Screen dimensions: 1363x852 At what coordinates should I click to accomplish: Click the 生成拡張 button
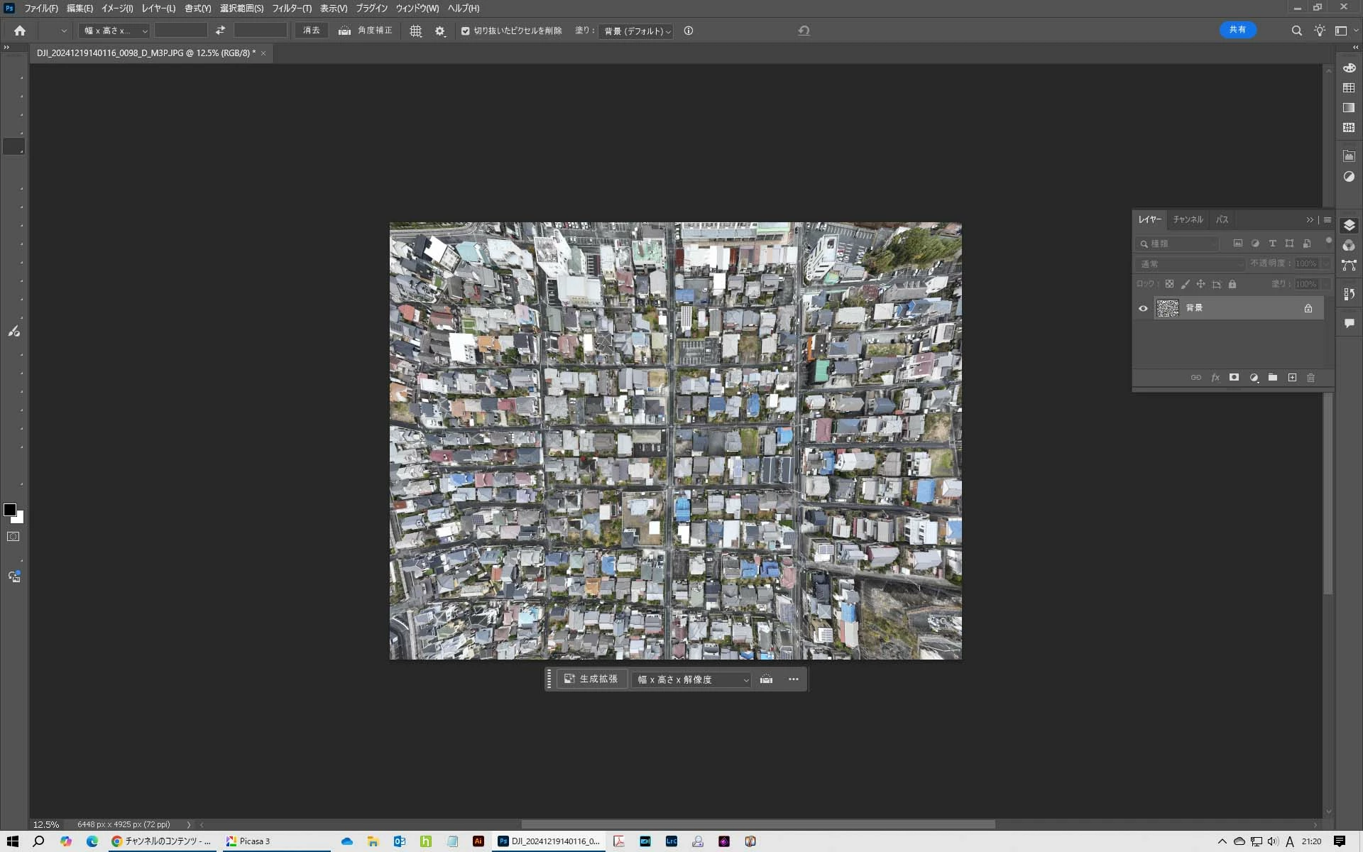tap(591, 679)
